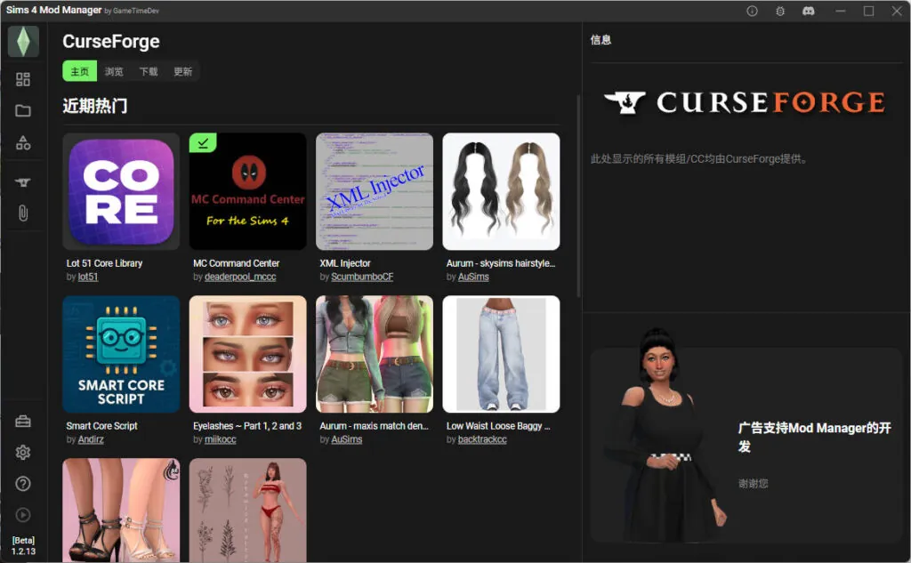Open author link Andirz
This screenshot has width=911, height=563.
pos(91,439)
